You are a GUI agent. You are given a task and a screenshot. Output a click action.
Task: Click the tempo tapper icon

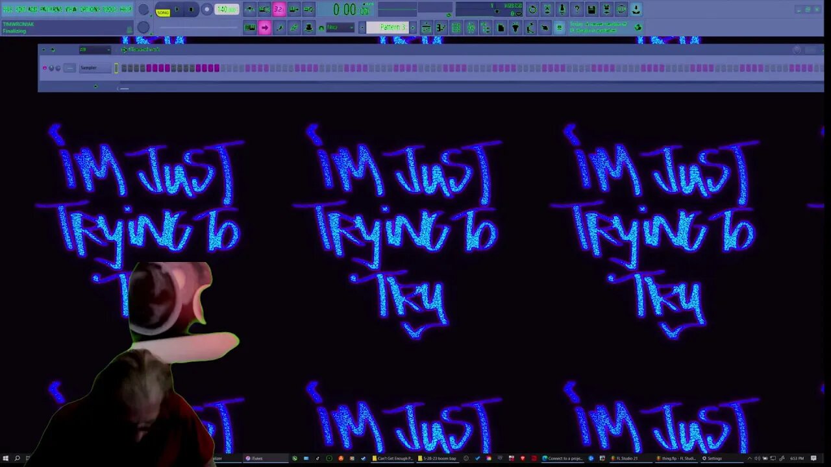pyautogui.click(x=530, y=27)
